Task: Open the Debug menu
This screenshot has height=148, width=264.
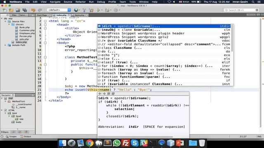Action: (x=101, y=2)
